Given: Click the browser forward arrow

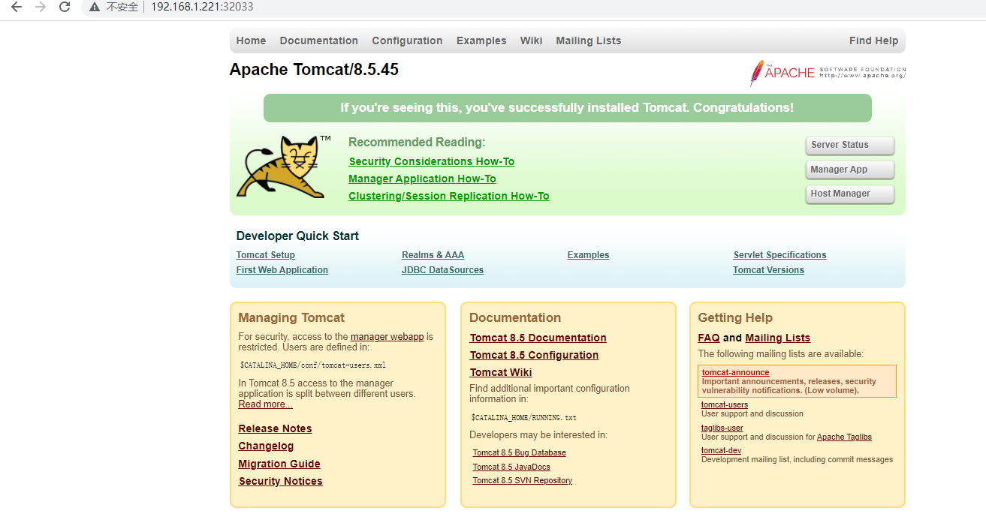Looking at the screenshot, I should pos(41,7).
